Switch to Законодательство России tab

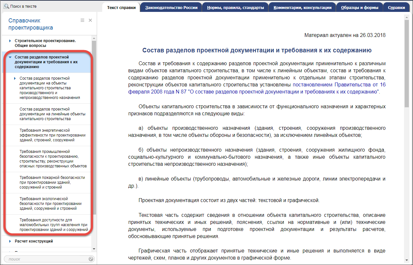click(x=171, y=7)
